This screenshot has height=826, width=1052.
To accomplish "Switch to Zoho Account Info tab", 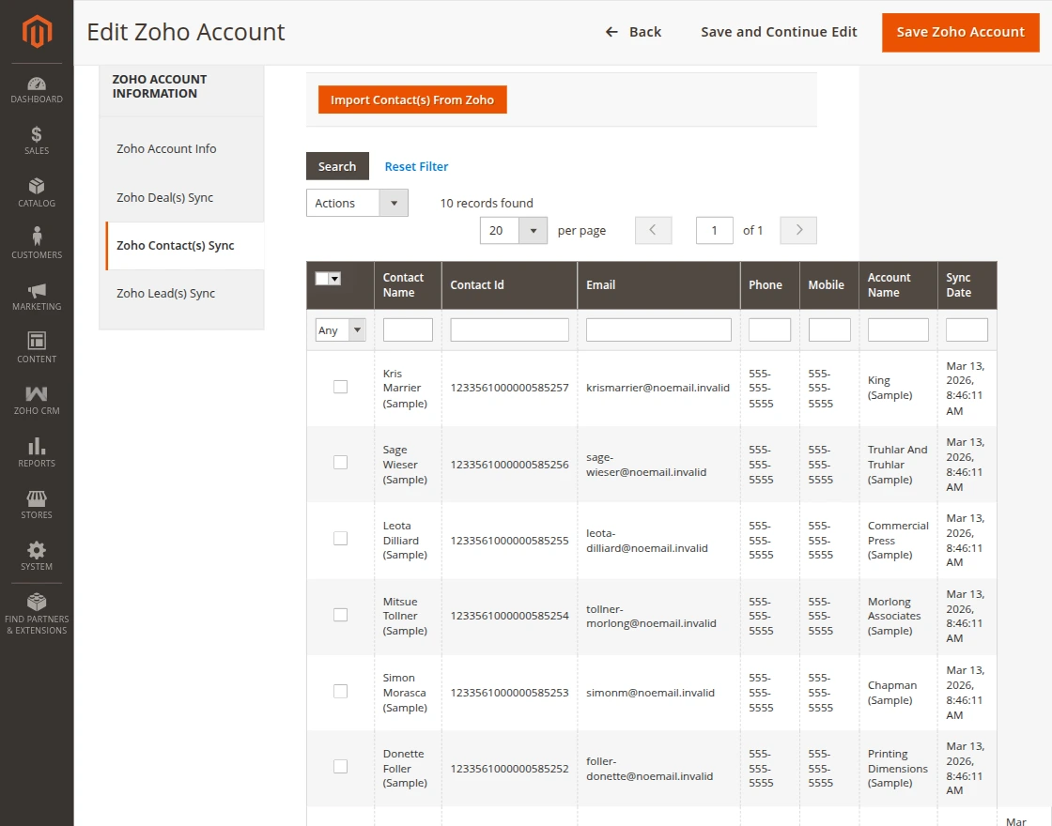I will pyautogui.click(x=166, y=149).
